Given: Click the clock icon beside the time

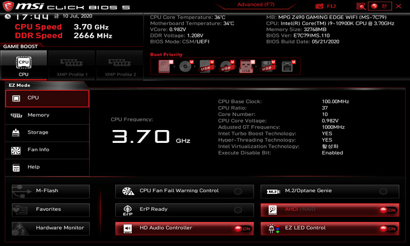Looking at the screenshot, I should [8, 16].
